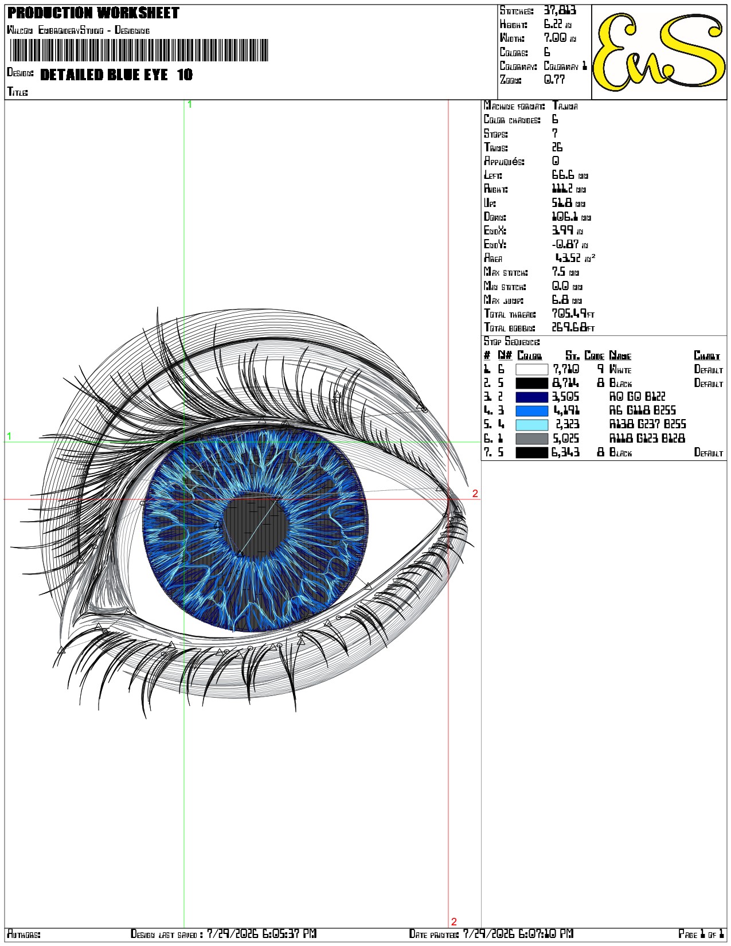Click Total thread value 705.49ft

(x=573, y=314)
